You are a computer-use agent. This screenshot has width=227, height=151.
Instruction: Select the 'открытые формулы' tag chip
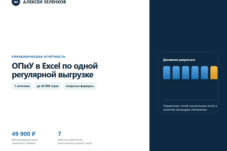80,86
